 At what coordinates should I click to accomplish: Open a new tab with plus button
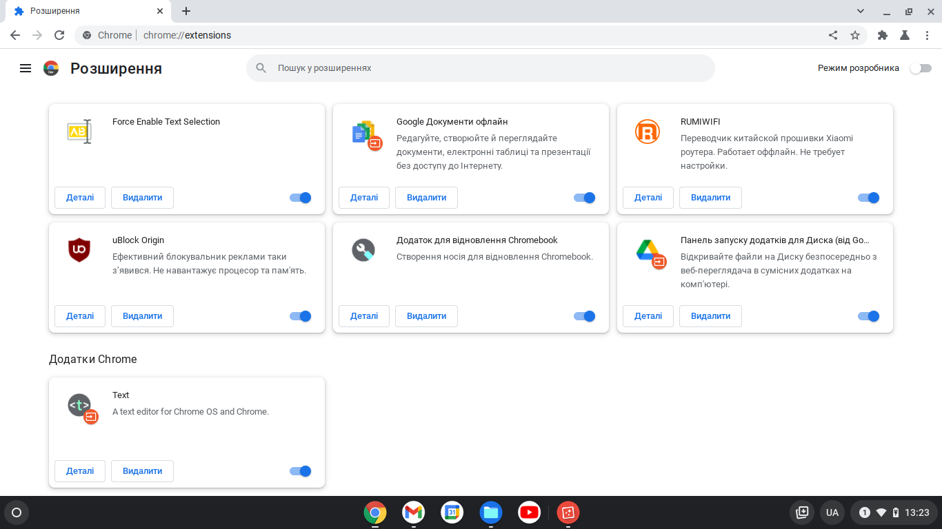click(x=186, y=11)
